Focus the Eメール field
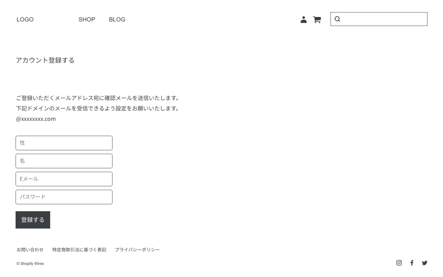443x277 pixels. pos(64,179)
